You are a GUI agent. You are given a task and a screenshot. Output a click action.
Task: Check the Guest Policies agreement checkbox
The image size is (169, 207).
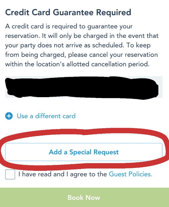10,174
